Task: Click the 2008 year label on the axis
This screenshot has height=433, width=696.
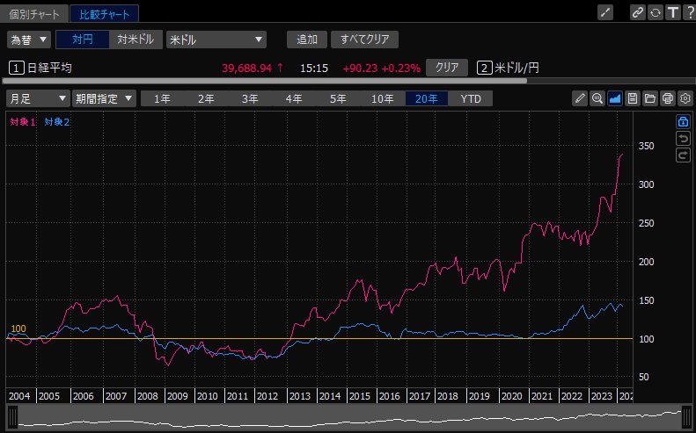Action: pyautogui.click(x=147, y=396)
